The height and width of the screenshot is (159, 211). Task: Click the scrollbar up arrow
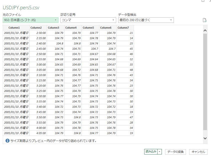[x=205, y=31]
